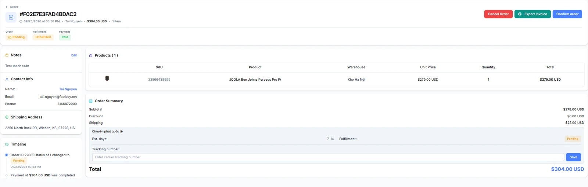Click the Chuyển phát quốc tế shipping method
The image size is (588, 187).
107,131
